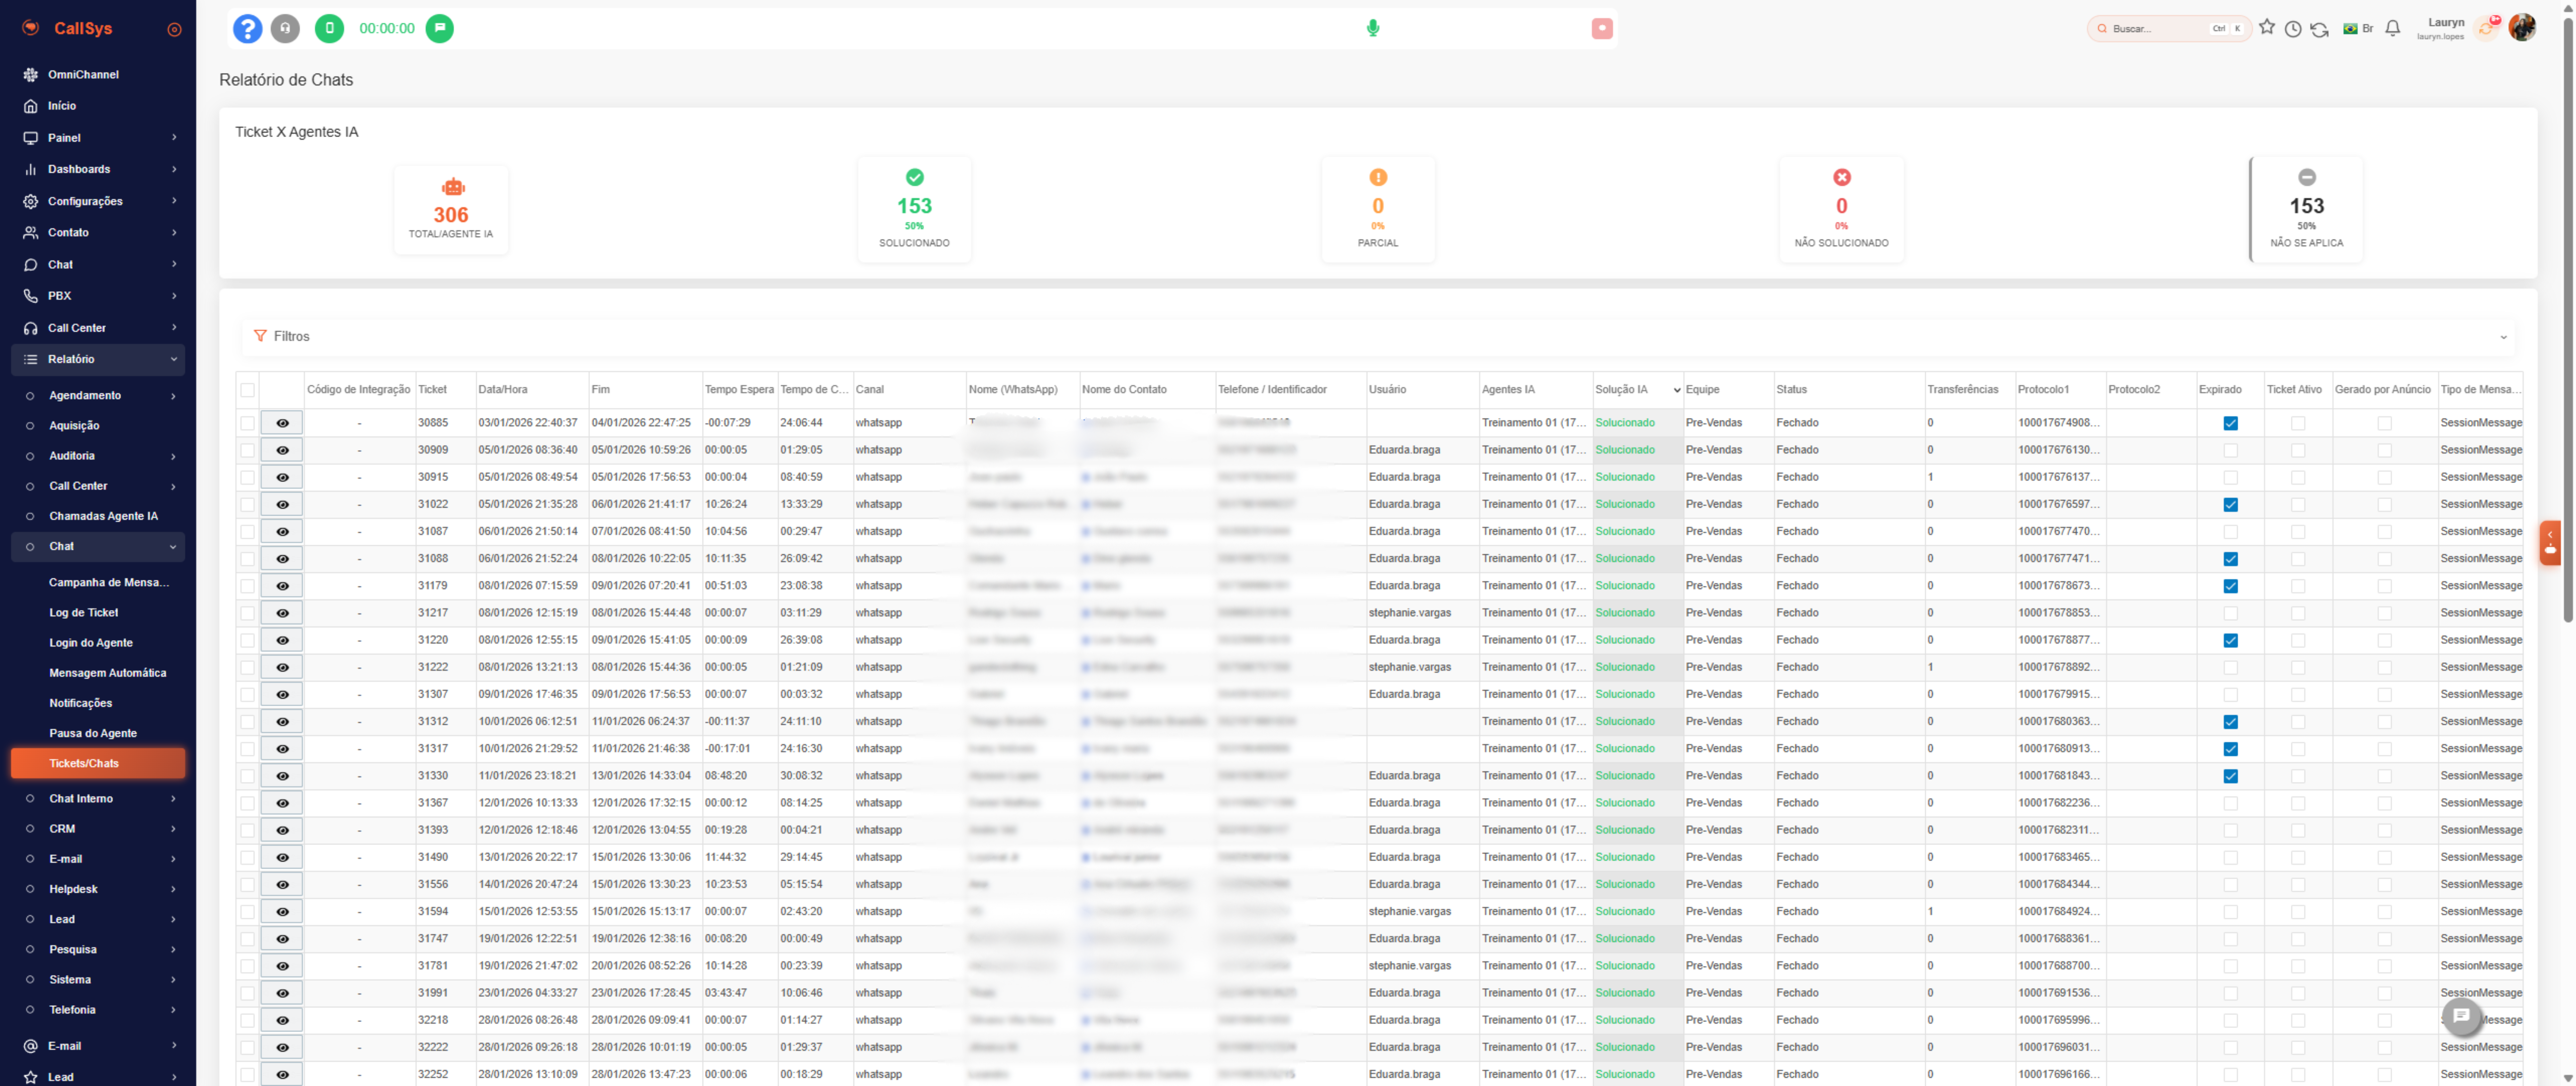Select Tickets/Chats menu item
Image resolution: width=2576 pixels, height=1086 pixels.
click(98, 763)
